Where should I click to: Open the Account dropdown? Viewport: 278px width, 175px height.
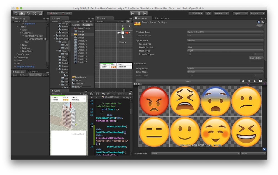(x=221, y=13)
